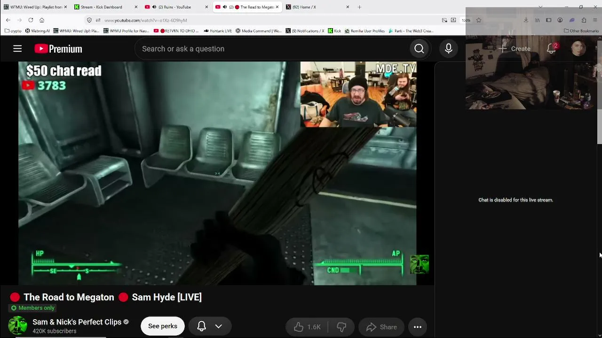The height and width of the screenshot is (338, 602).
Task: Install the site as an app from the address bar
Action: (x=453, y=20)
